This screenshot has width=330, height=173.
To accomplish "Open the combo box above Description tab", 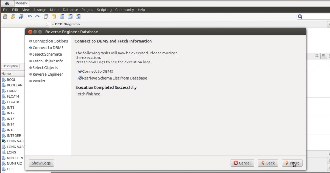I will (25, 24).
